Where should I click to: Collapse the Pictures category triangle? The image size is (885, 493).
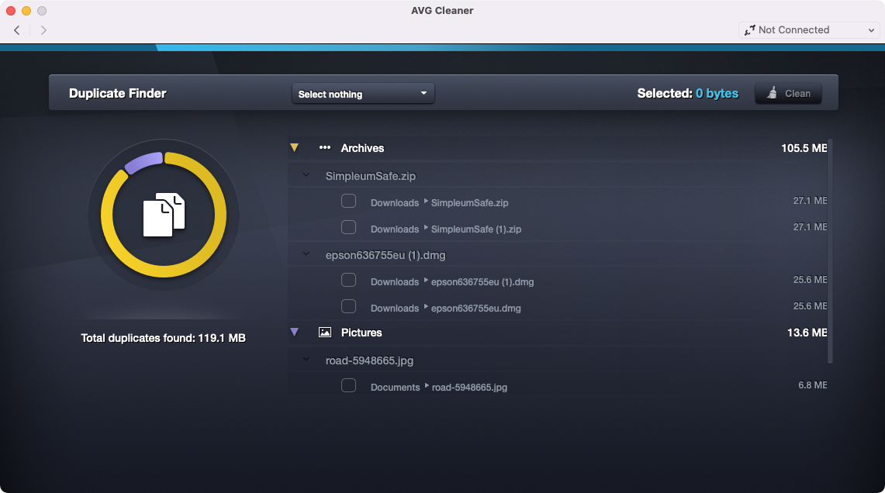coord(294,333)
